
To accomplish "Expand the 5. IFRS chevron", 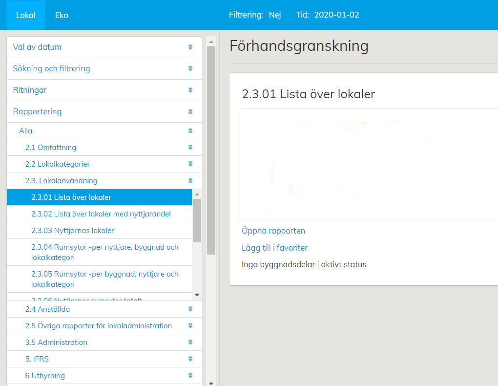I will coord(190,359).
